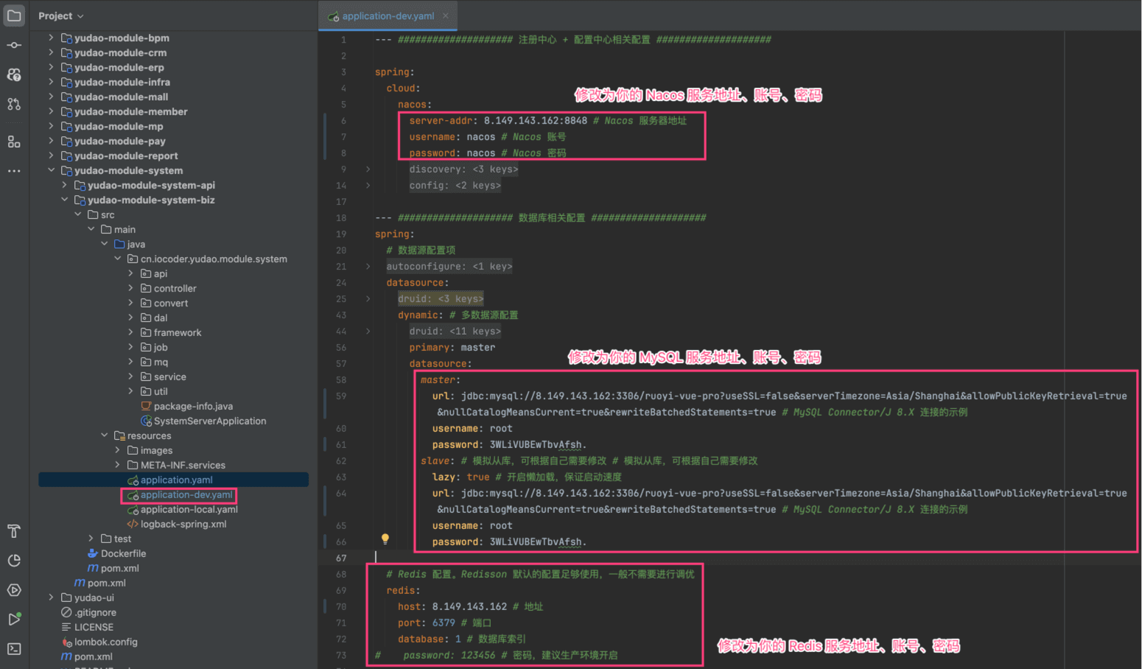The width and height of the screenshot is (1142, 669).
Task: Expand the yudao-module-bpm module
Action: tap(51, 38)
